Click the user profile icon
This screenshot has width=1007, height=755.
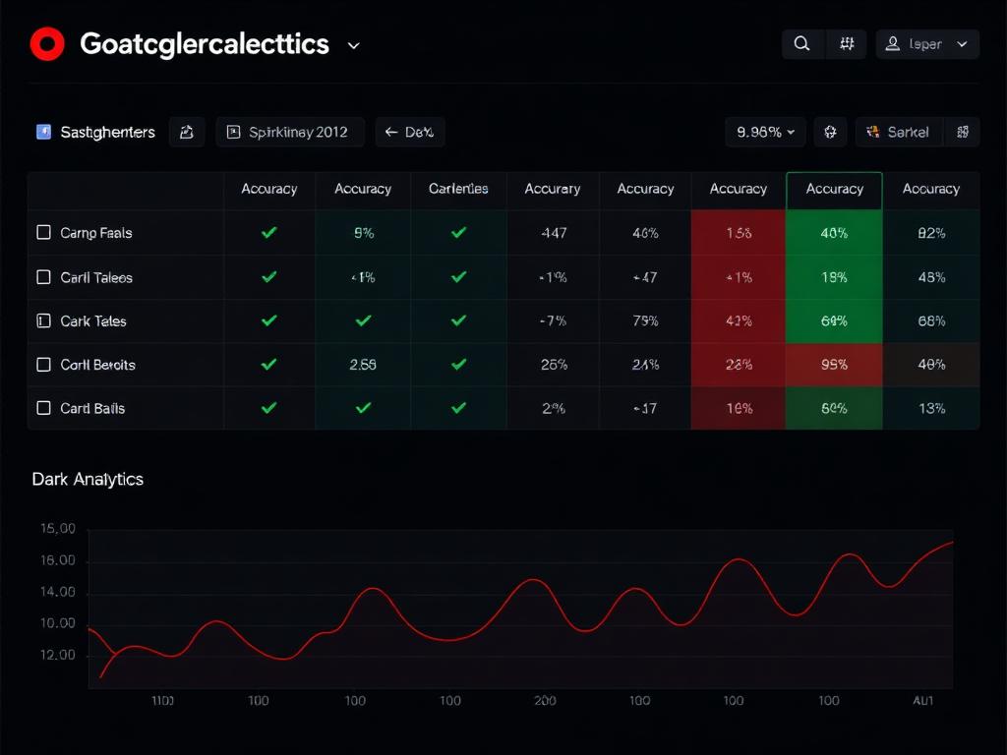[892, 43]
